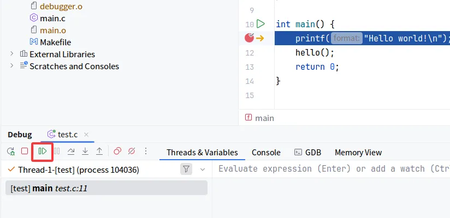Run main from the gutter arrow
The width and height of the screenshot is (450, 218).
tap(260, 24)
